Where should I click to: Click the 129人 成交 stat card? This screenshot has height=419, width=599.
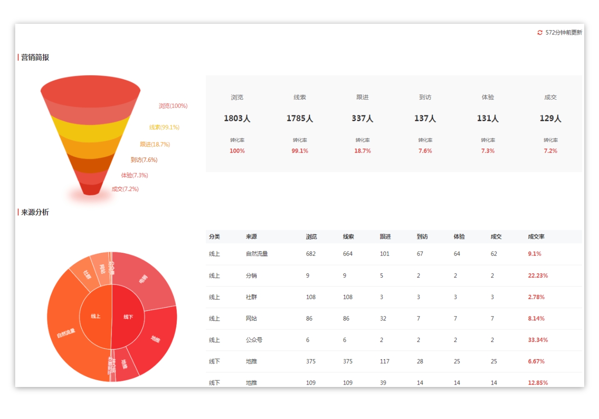(x=551, y=119)
